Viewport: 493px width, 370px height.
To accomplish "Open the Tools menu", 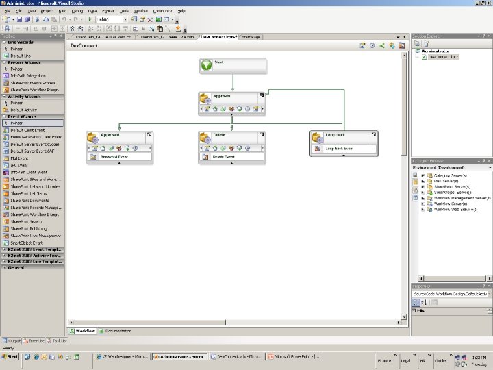I will coord(124,11).
